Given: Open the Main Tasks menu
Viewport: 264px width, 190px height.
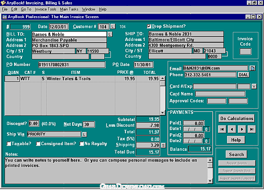Looking at the screenshot, I should [x=69, y=9].
